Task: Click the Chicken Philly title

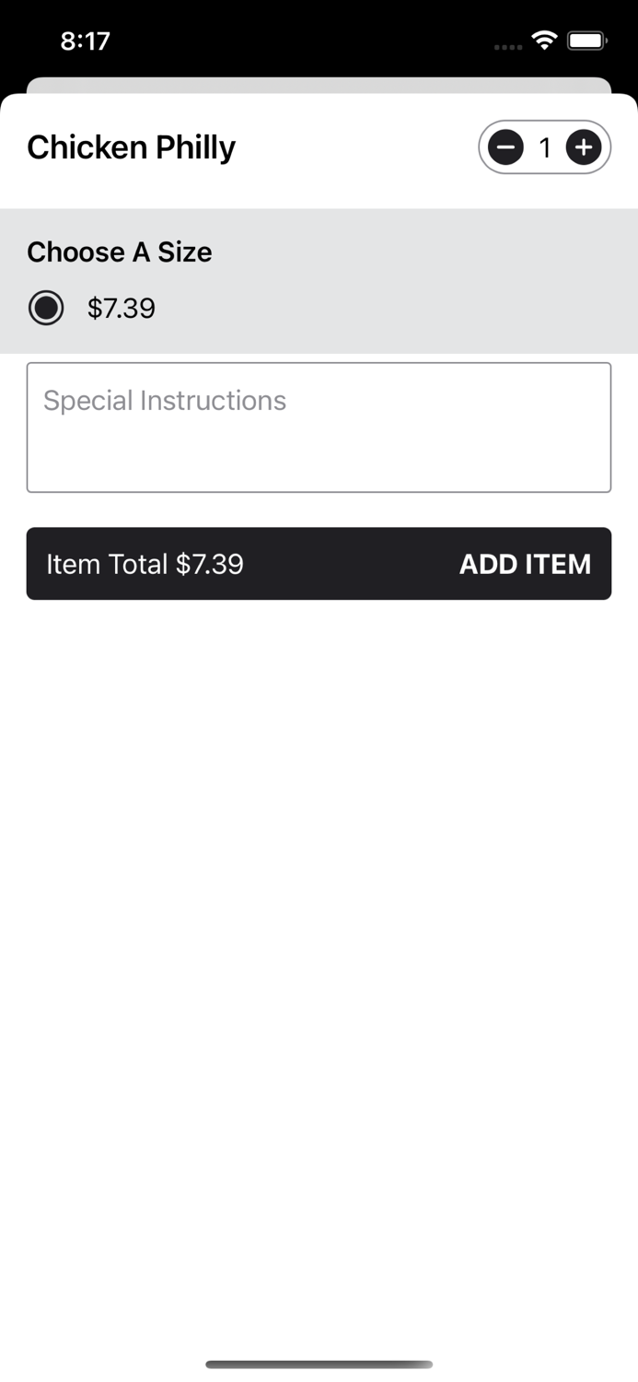Action: tap(131, 147)
